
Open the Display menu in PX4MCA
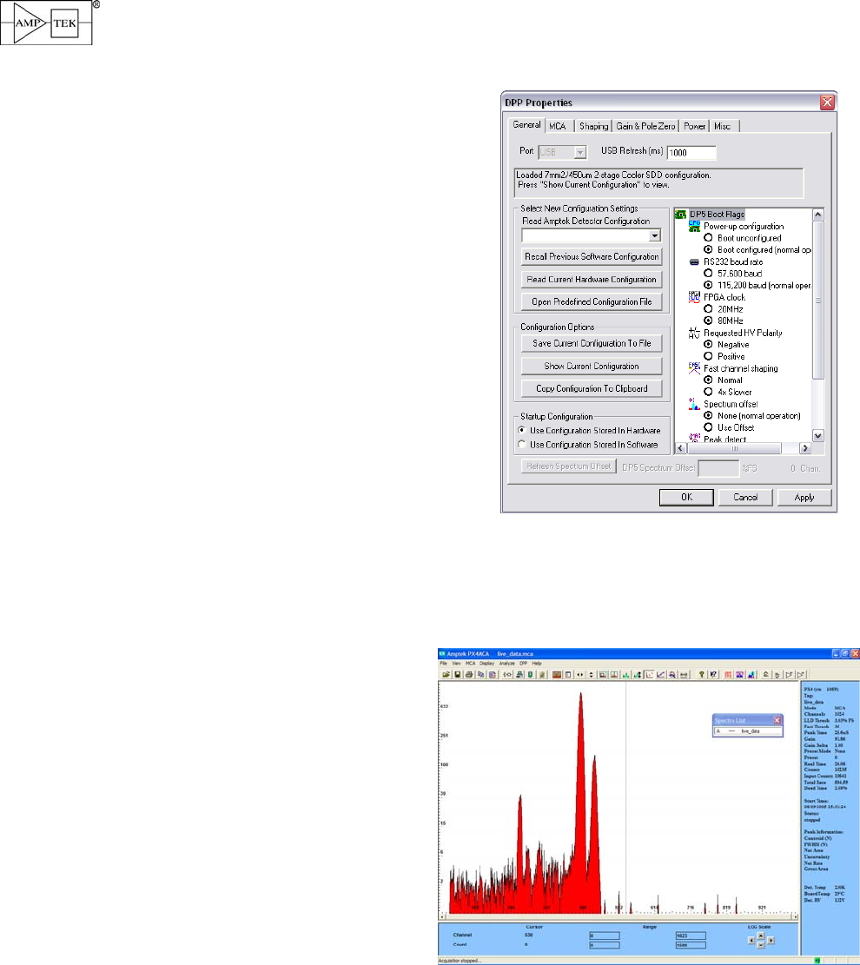coord(487,664)
